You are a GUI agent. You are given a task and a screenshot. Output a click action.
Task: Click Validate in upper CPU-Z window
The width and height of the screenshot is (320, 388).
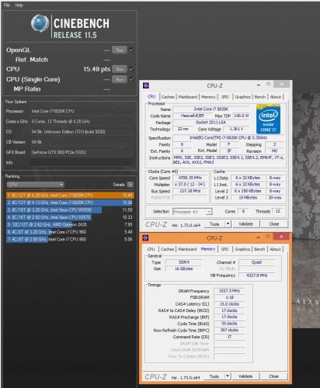(246, 224)
